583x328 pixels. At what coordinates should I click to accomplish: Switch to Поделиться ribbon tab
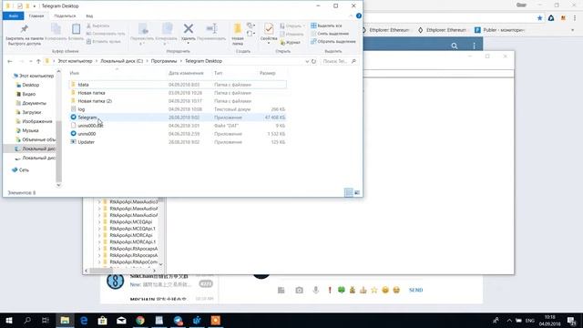(65, 16)
